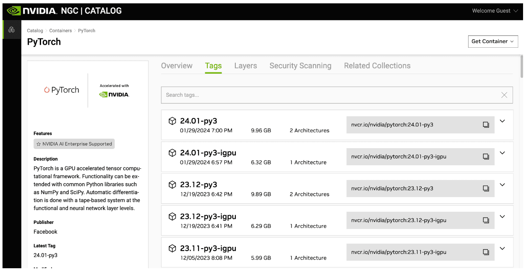Click the package icon beside 24.01-py3-igpu
This screenshot has width=526, height=272.
tap(172, 153)
